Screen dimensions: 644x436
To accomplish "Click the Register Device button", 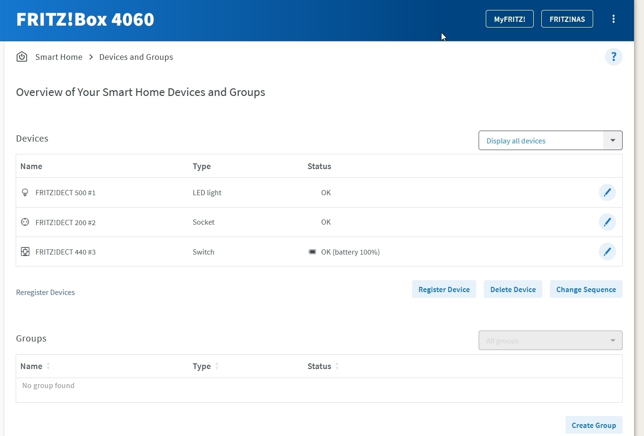I will pos(444,289).
